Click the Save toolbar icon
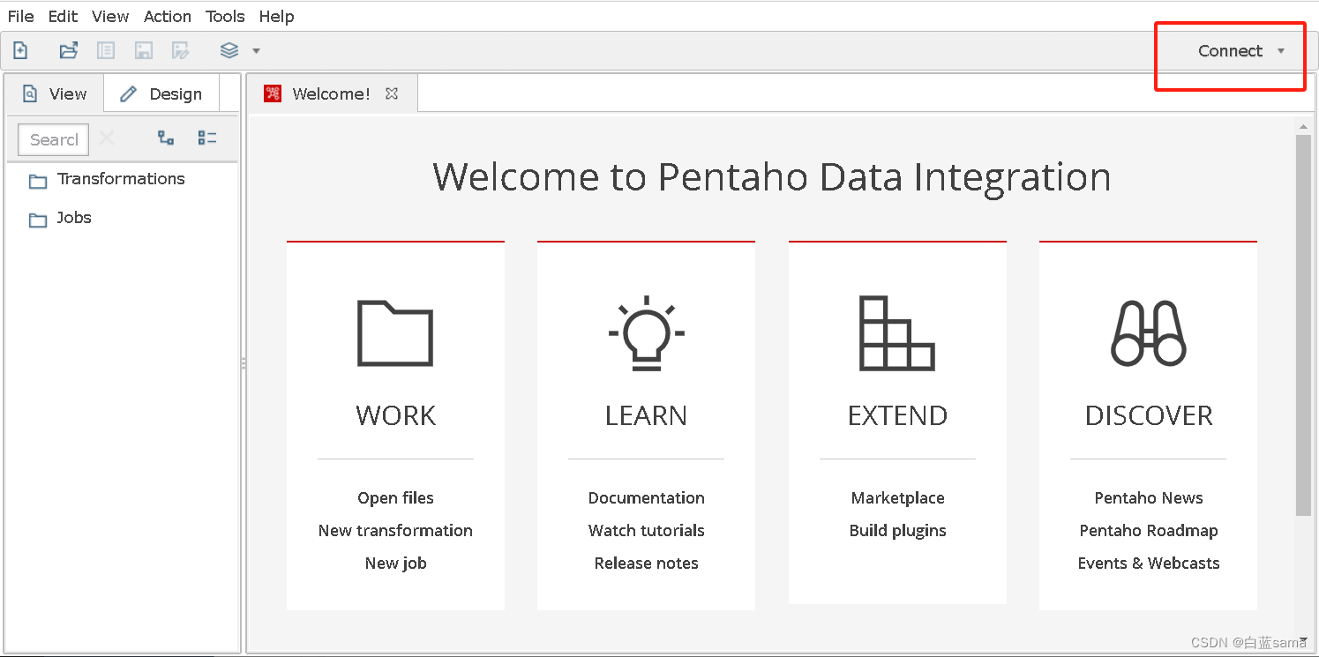The image size is (1319, 657). [x=144, y=50]
